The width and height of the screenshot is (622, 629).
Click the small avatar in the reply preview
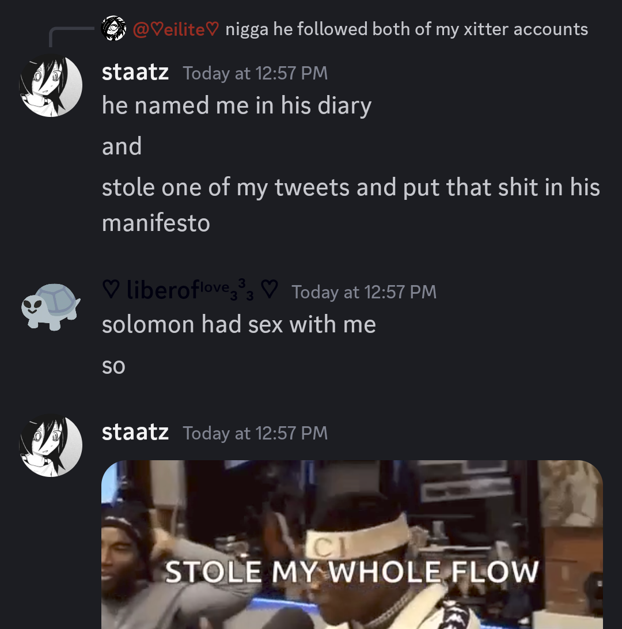(x=113, y=29)
